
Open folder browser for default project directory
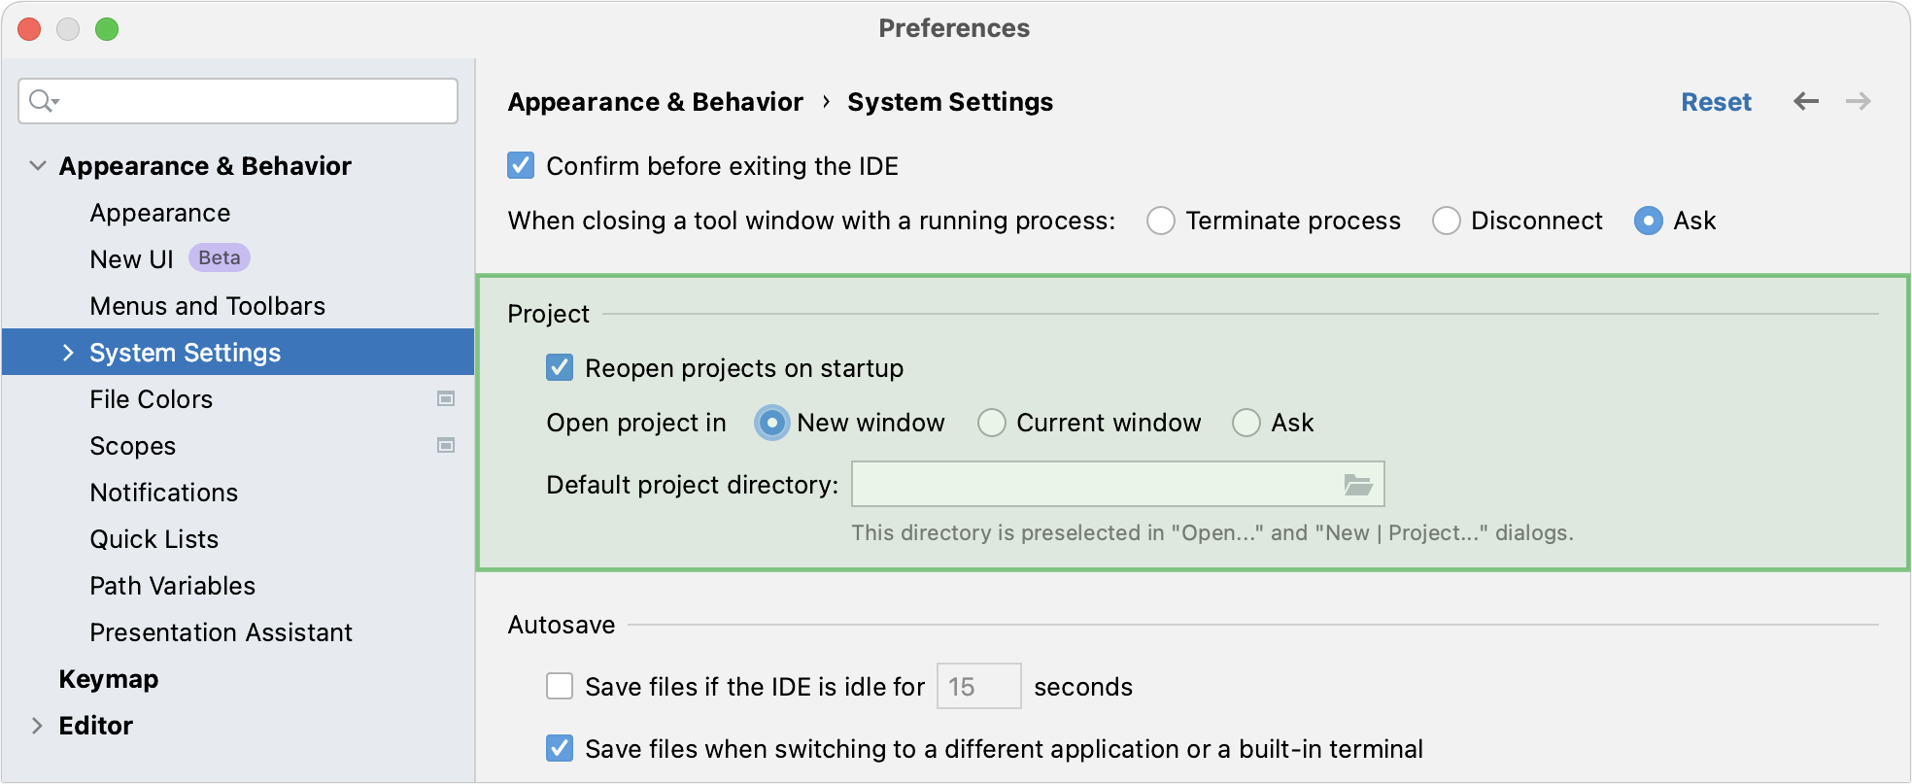(x=1357, y=484)
